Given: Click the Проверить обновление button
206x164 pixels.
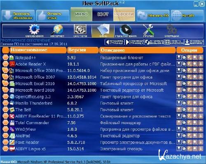Looking at the screenshot, I should pyautogui.click(x=18, y=16).
